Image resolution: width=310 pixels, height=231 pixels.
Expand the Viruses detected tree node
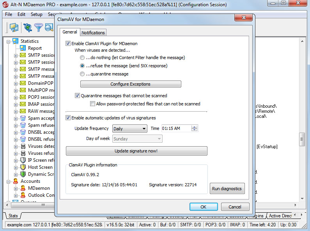[16, 147]
